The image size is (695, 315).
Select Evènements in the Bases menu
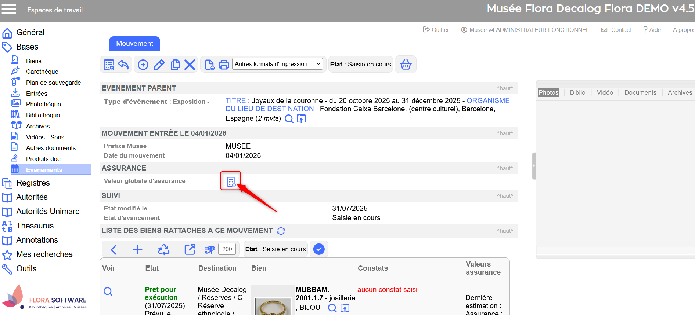[44, 170]
